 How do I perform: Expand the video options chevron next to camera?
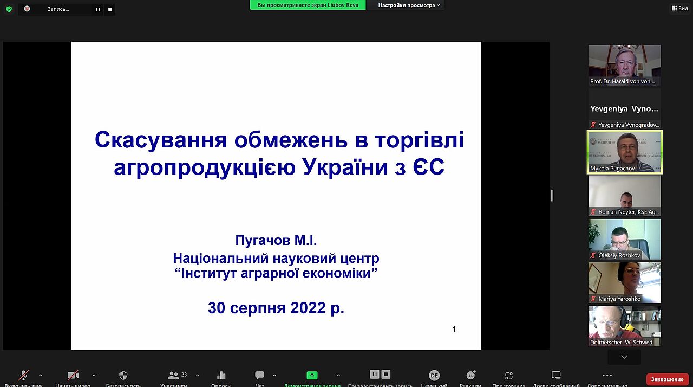click(94, 375)
